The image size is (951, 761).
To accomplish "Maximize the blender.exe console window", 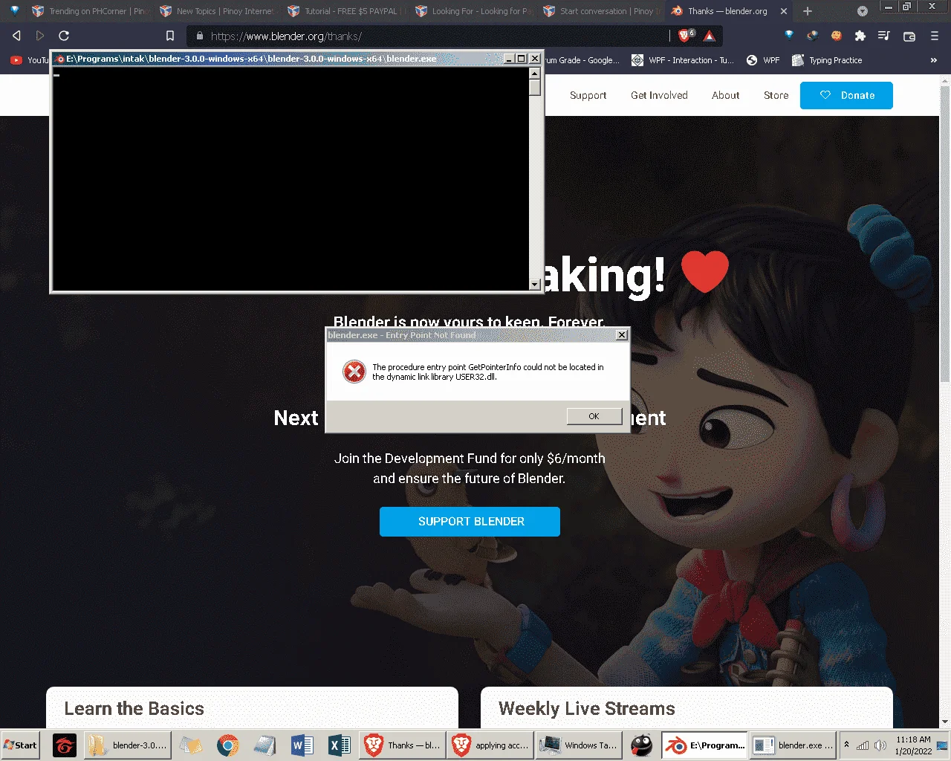I will coord(522,59).
